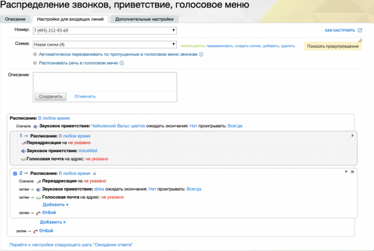Viewport: 374px width, 251px height.
Task: Click inside the Описание text area
Action: tap(105, 82)
